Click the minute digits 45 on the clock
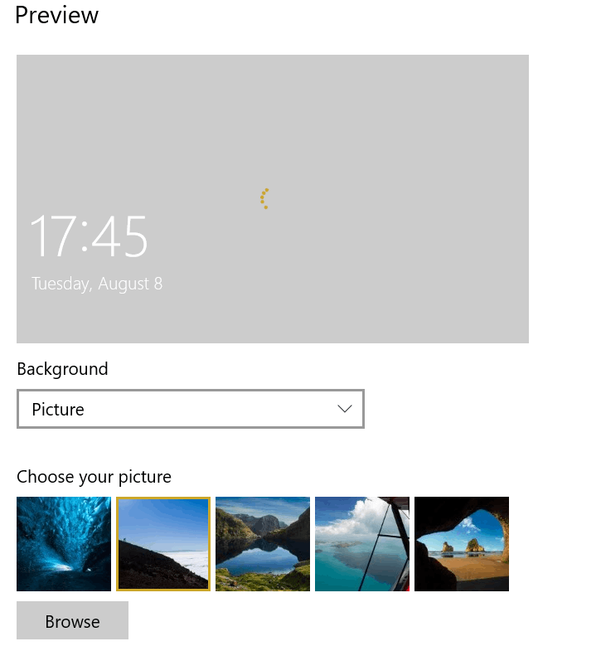The width and height of the screenshot is (601, 651). (x=119, y=236)
